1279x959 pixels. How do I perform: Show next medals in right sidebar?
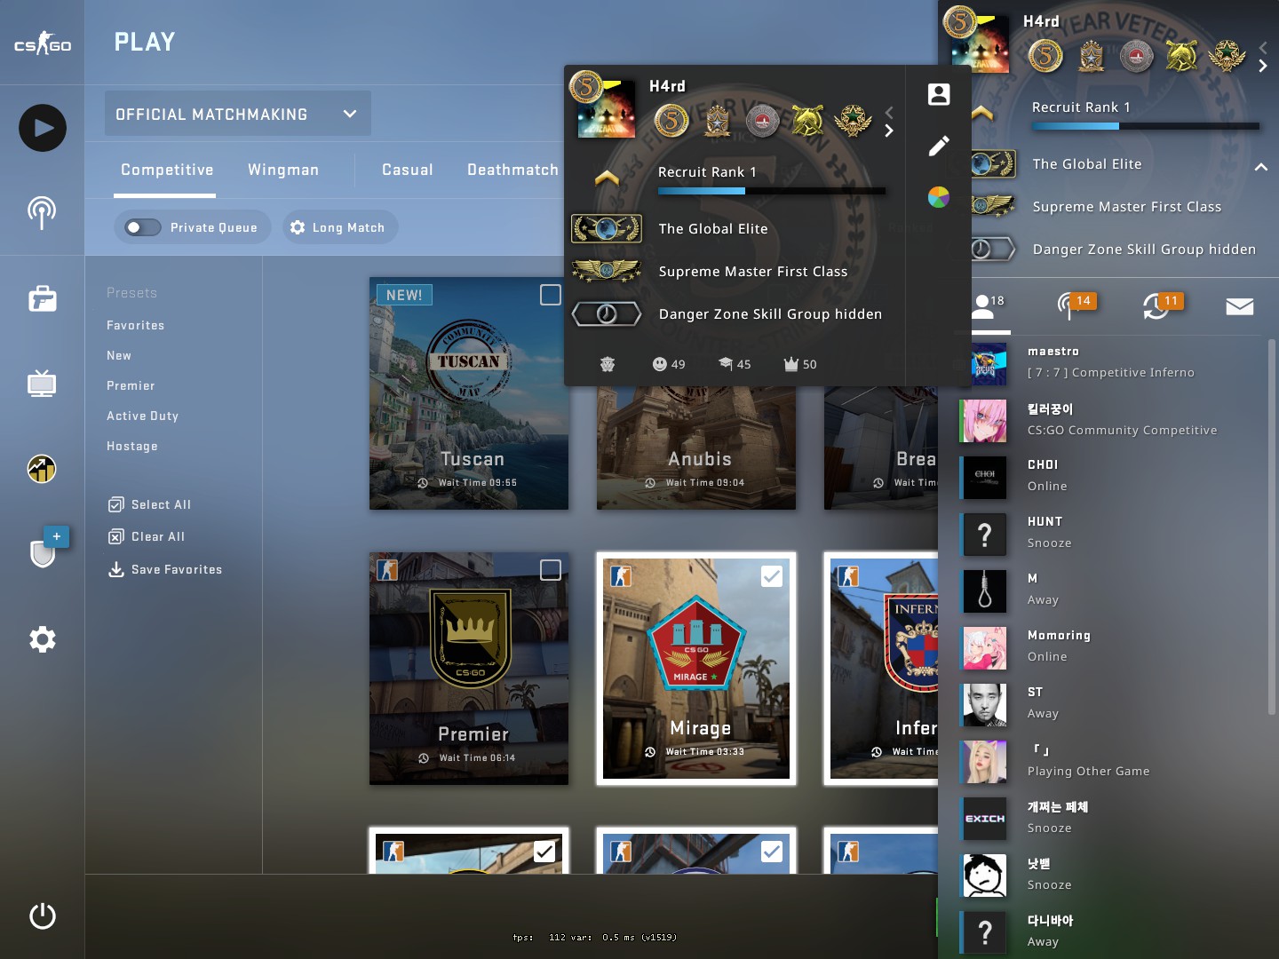[1263, 66]
